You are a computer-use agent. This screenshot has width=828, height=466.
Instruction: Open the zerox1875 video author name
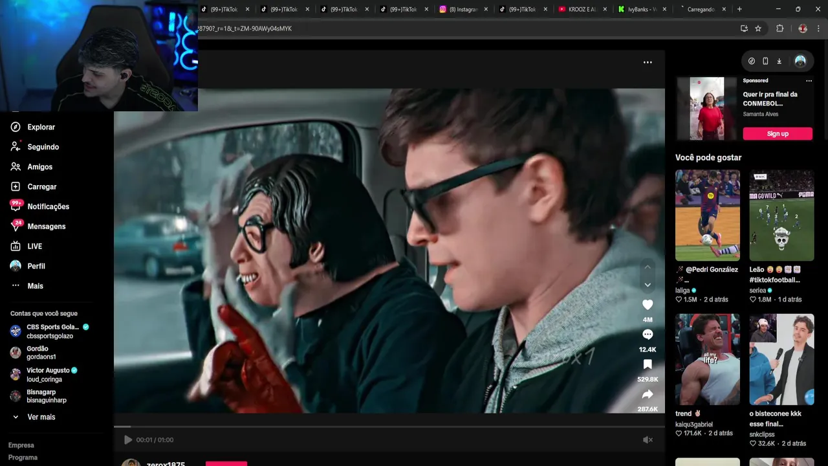pos(166,463)
